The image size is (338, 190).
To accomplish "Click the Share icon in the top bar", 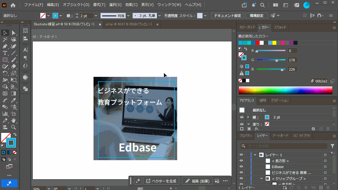I will [244, 5].
